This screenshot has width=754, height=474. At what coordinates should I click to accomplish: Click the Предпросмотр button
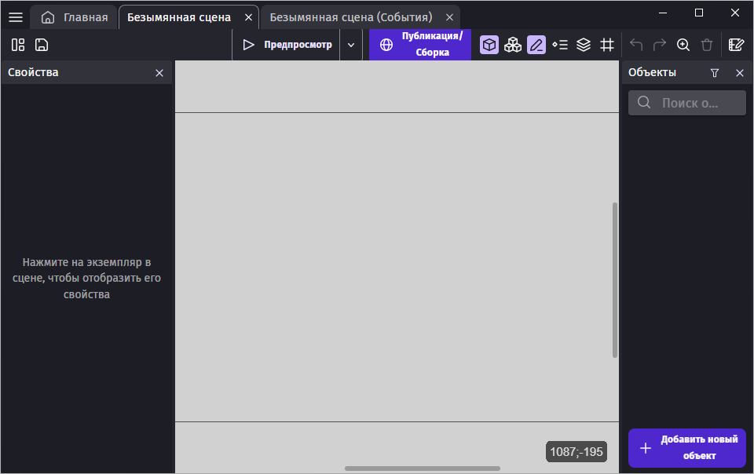[x=287, y=45]
